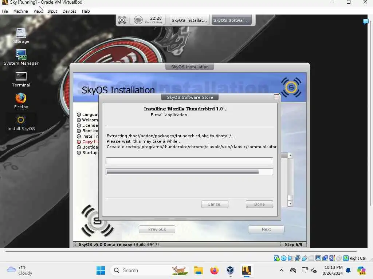373x279 pixels.
Task: Click the VirtualBox optical drive status icon
Action: (283, 258)
